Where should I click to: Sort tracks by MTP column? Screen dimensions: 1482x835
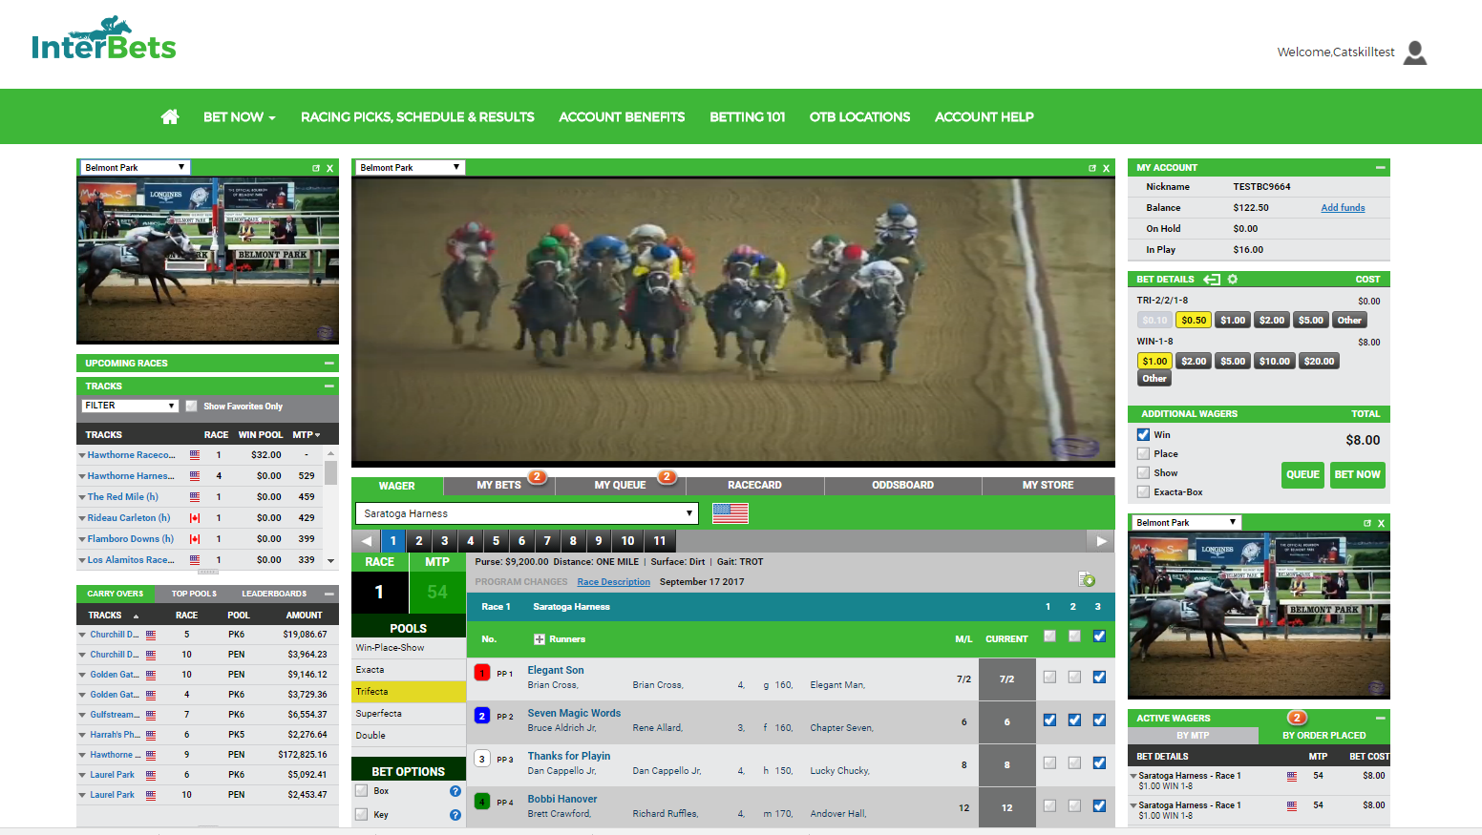pos(307,435)
